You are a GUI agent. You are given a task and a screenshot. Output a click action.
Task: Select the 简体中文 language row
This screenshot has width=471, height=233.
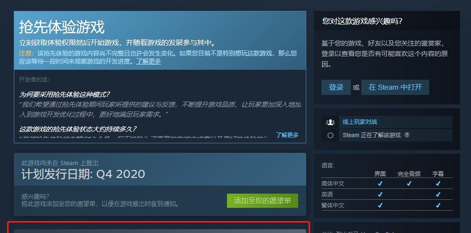386,184
